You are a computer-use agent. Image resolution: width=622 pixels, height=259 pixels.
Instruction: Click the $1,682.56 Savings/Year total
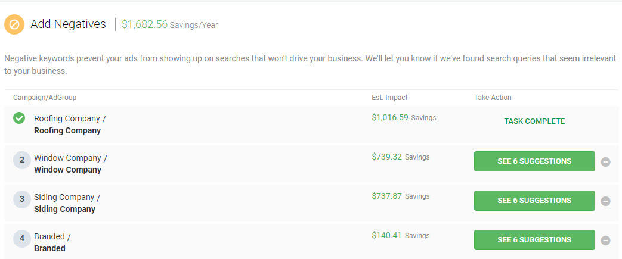169,24
